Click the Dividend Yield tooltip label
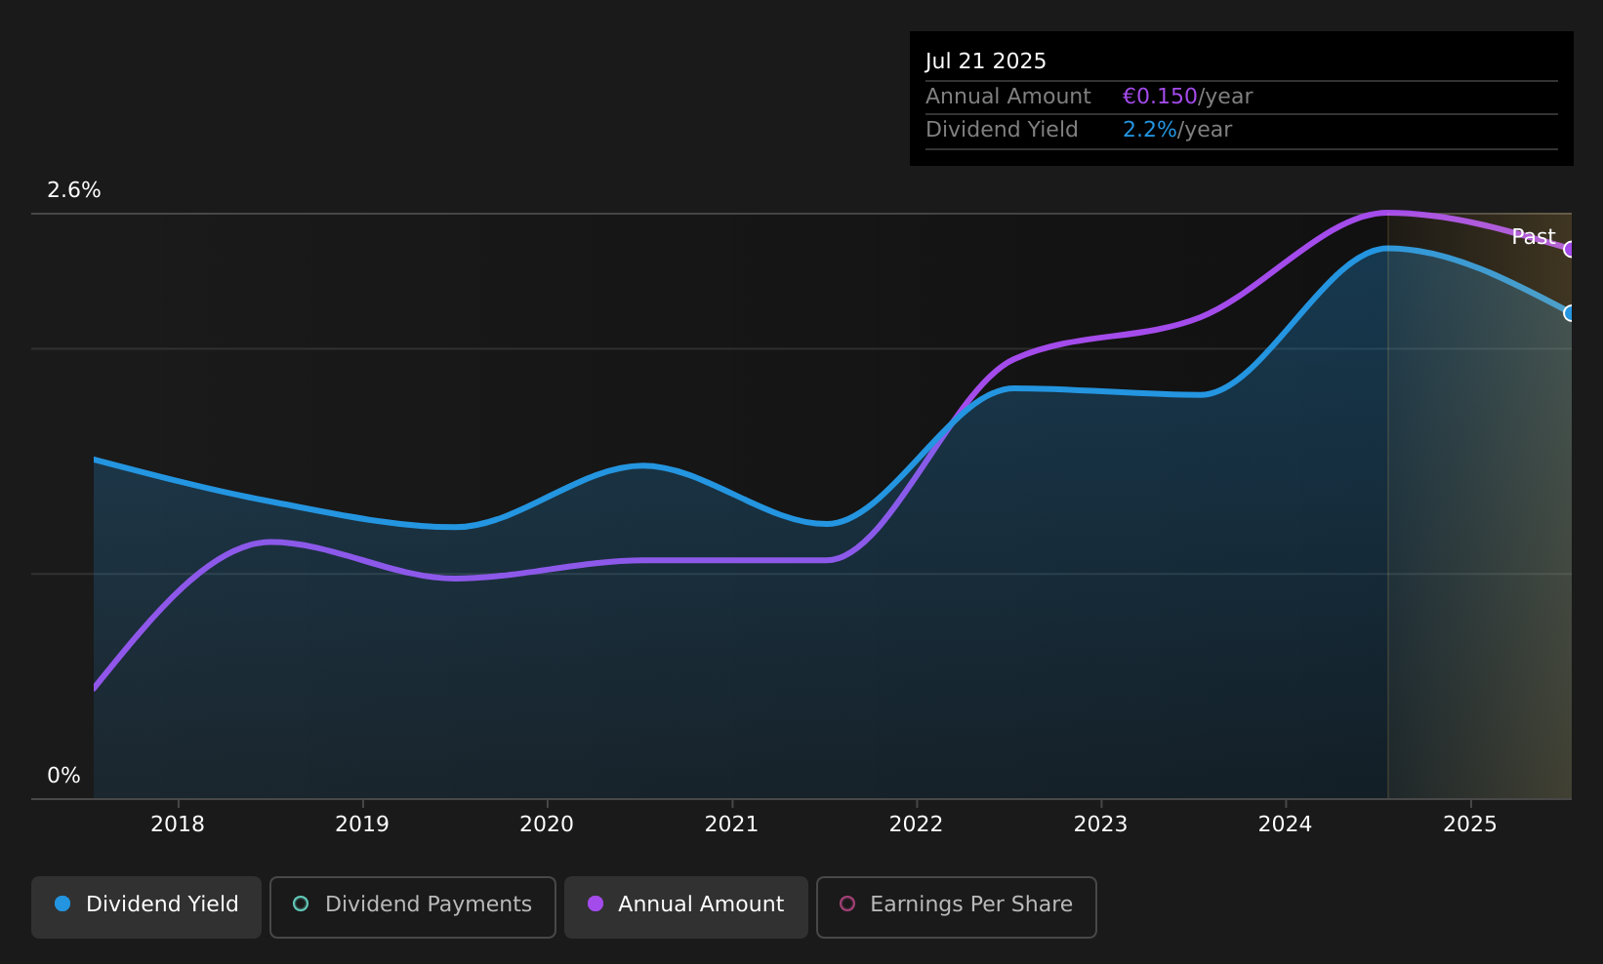 [x=1002, y=130]
